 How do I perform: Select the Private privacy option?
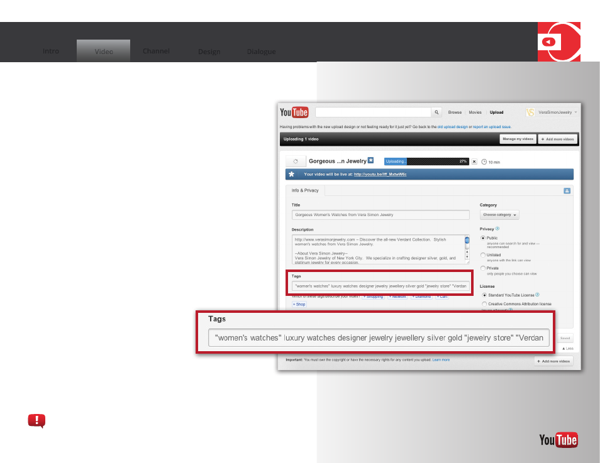(x=483, y=268)
